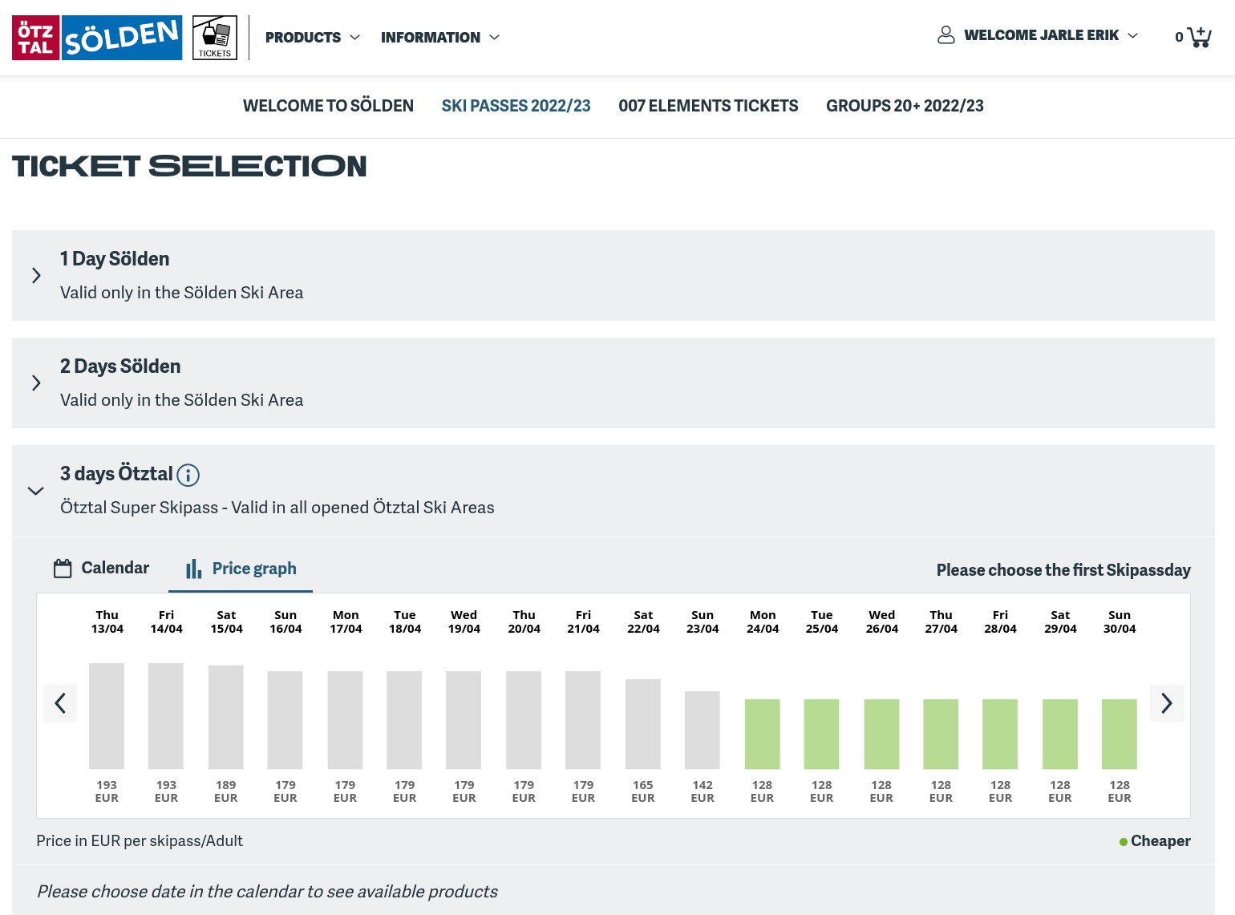Image resolution: width=1235 pixels, height=915 pixels.
Task: Show info for 3 days Ötztal
Action: pos(188,475)
